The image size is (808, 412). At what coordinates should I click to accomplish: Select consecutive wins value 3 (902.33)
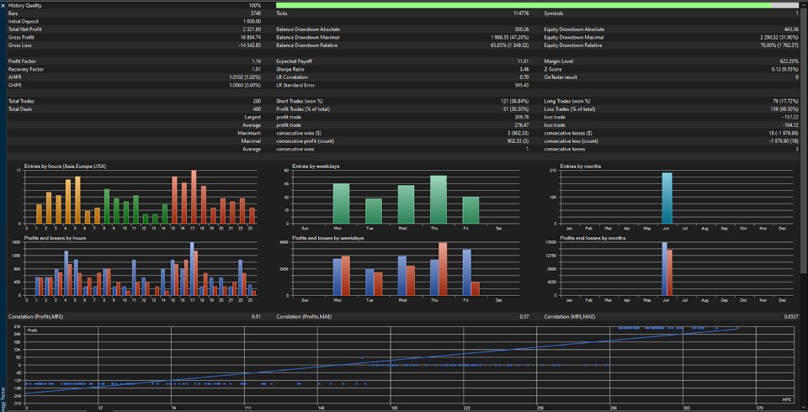pyautogui.click(x=518, y=134)
